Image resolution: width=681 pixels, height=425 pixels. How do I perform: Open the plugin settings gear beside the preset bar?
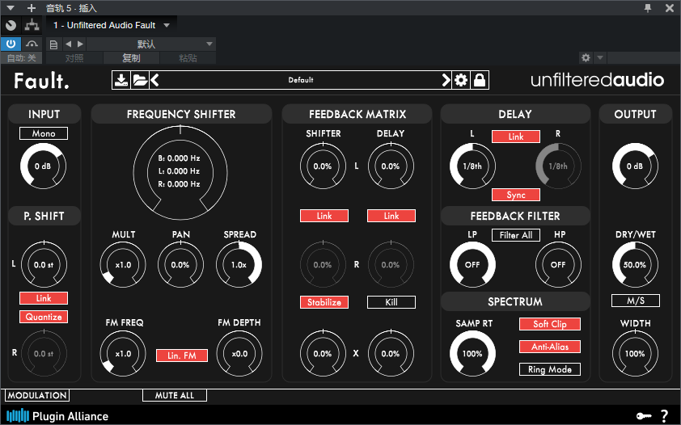[x=461, y=80]
